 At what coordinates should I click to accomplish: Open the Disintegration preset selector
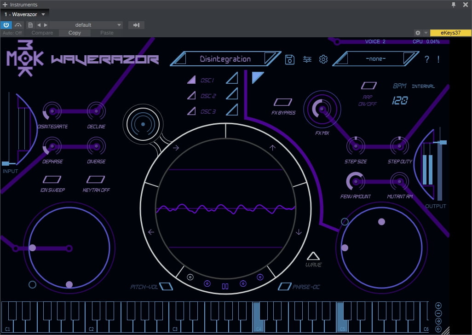[225, 59]
